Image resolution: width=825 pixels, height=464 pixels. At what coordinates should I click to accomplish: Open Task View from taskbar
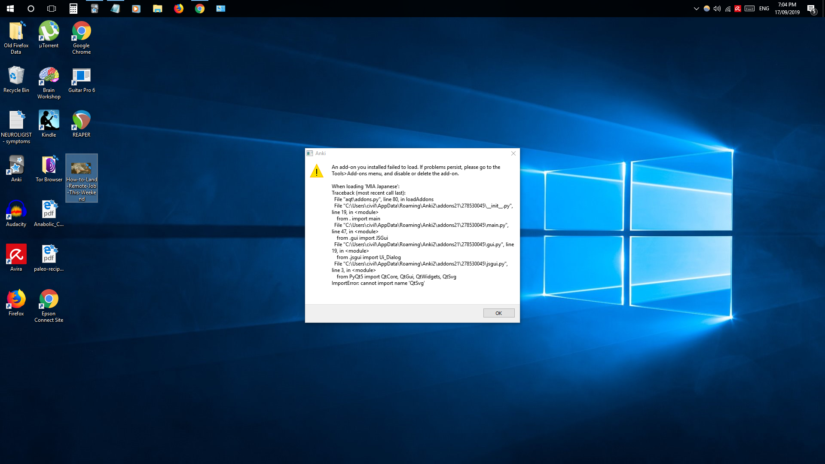pos(52,9)
